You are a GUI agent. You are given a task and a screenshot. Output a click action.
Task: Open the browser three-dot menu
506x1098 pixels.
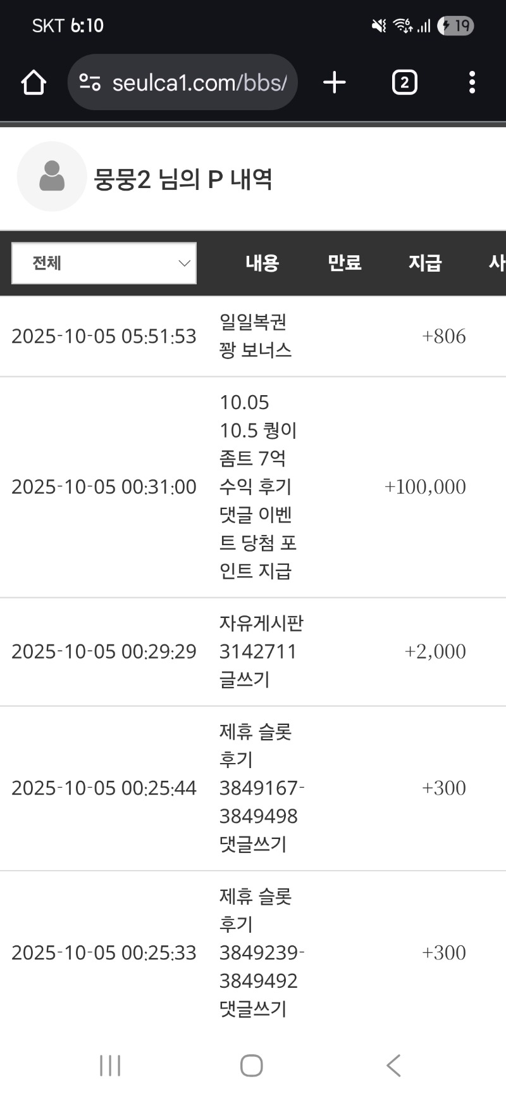pos(472,82)
